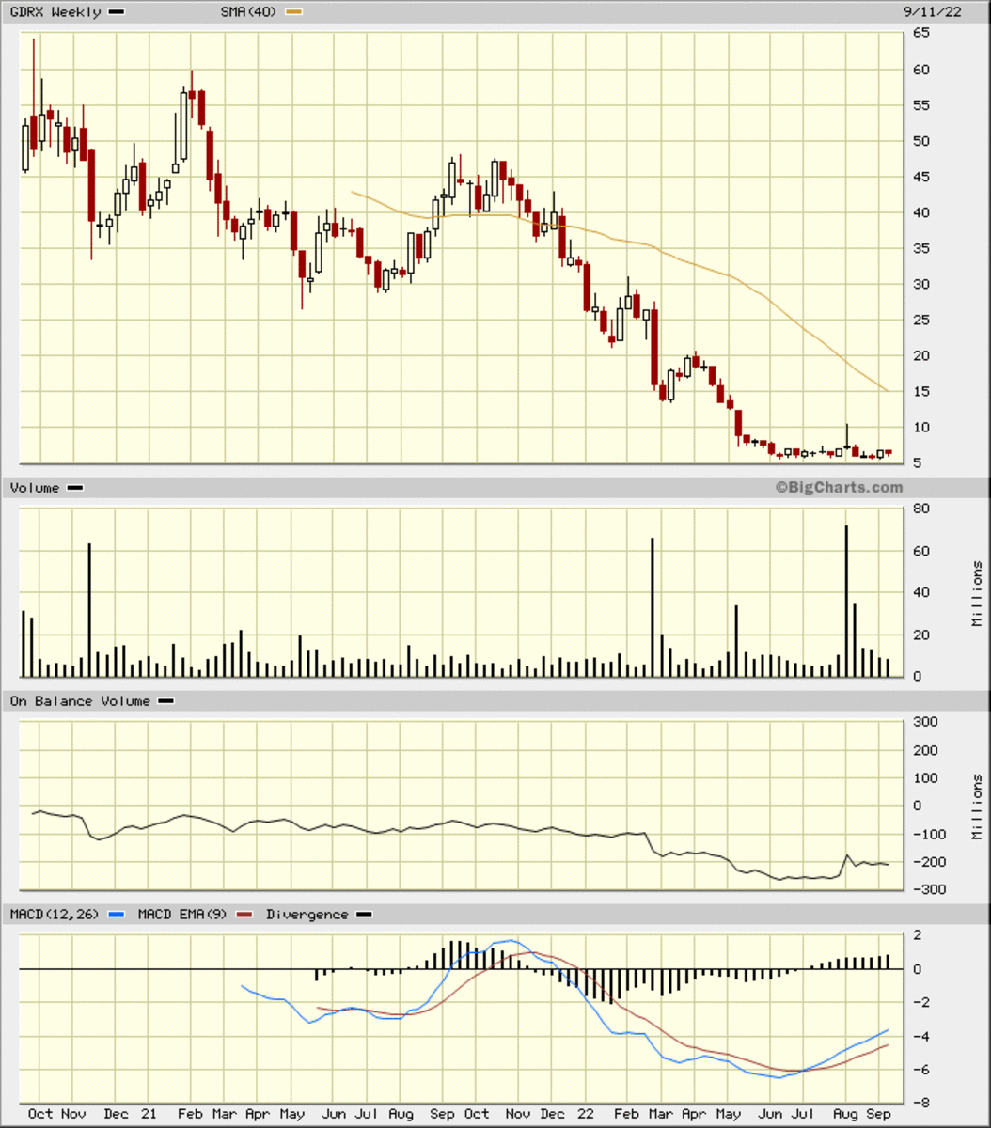Click the black Divergence legend swatch
Image resolution: width=991 pixels, height=1128 pixels.
[364, 914]
